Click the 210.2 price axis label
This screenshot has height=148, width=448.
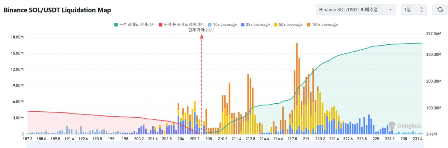coord(223,139)
